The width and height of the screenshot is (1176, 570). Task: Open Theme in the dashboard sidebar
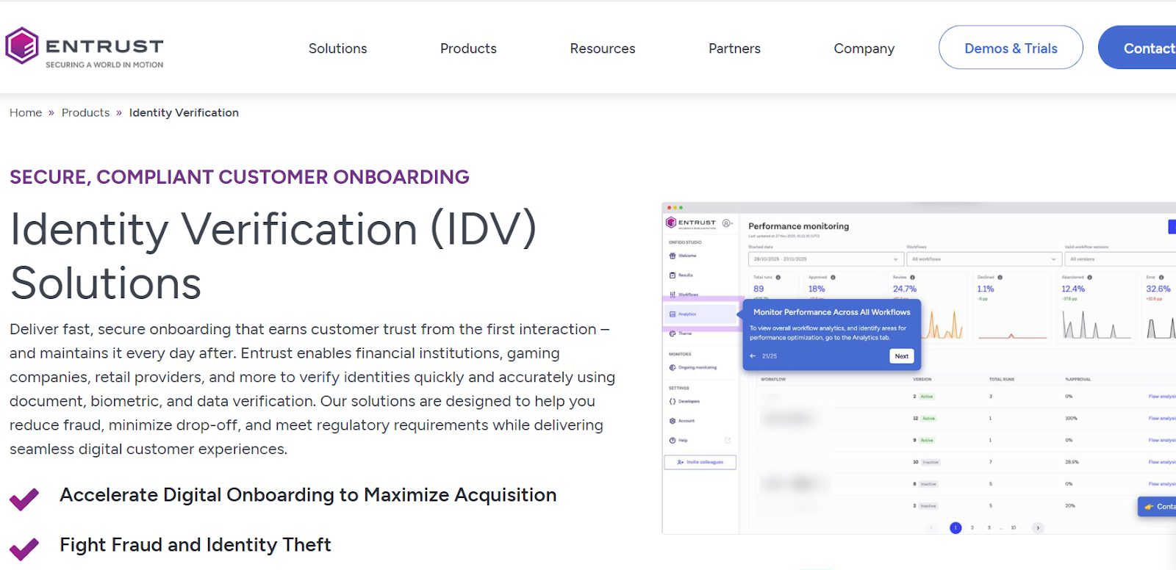(681, 333)
